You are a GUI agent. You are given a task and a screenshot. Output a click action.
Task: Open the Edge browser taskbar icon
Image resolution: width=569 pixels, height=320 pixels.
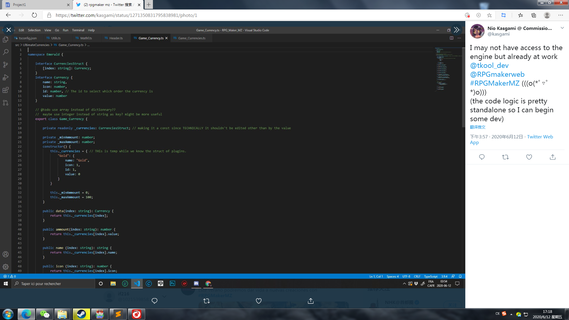[26, 314]
